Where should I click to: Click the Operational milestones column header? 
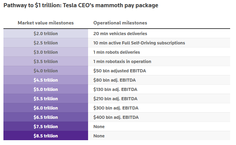(x=120, y=23)
